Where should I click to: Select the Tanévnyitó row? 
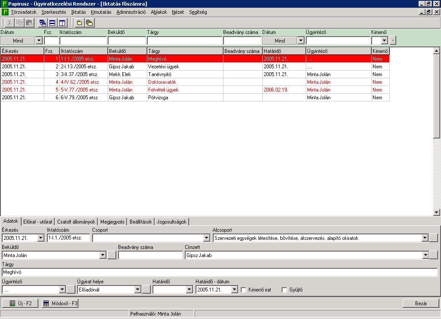point(195,74)
